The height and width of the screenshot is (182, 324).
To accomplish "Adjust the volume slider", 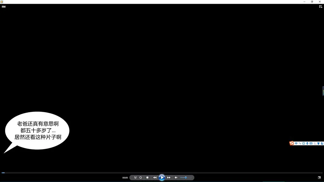I will pos(186,178).
